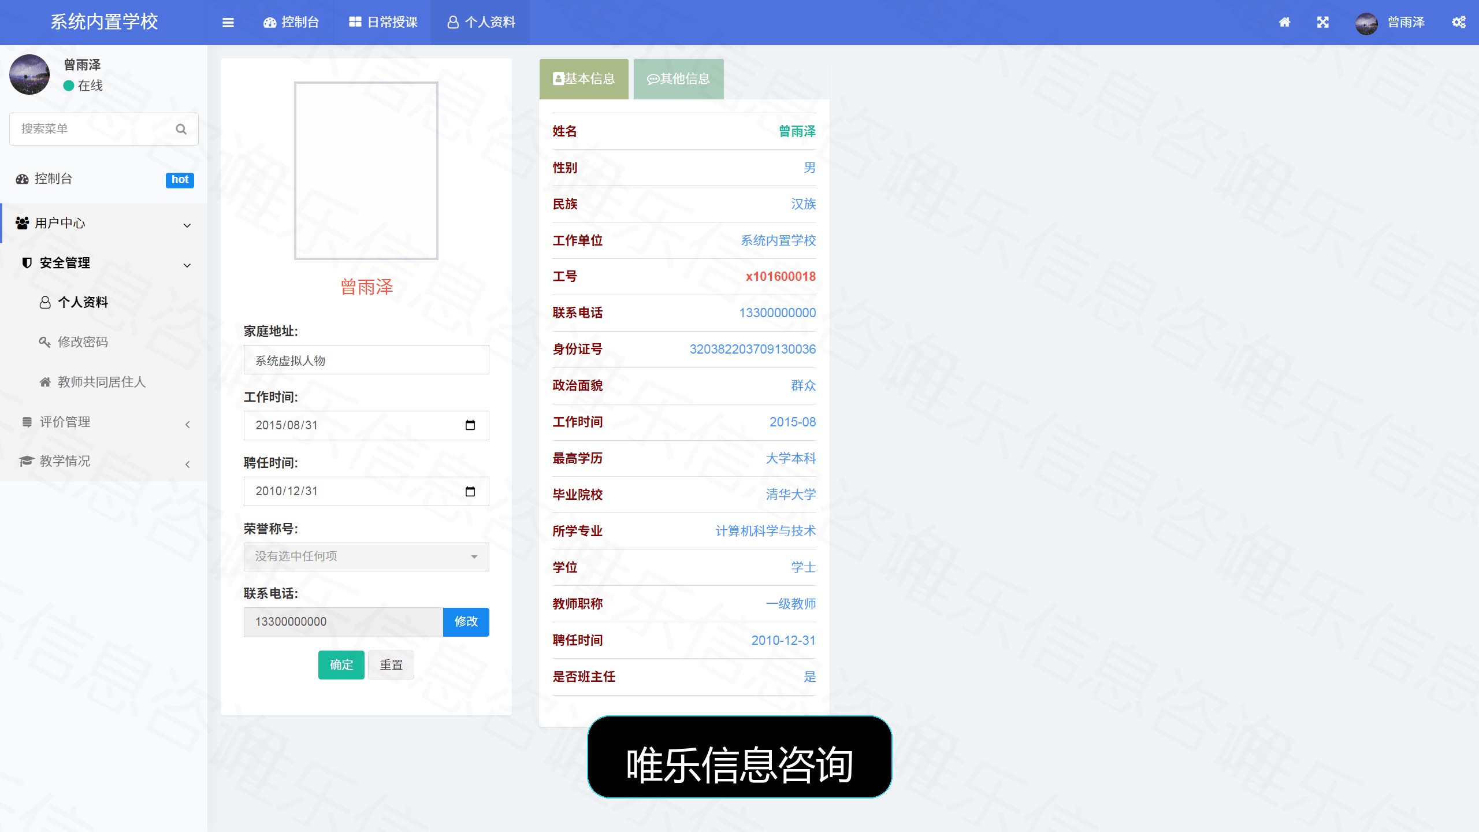Focus the 搜索菜单 search field

click(x=104, y=129)
